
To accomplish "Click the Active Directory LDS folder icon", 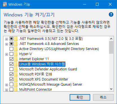I will coord(16,49).
